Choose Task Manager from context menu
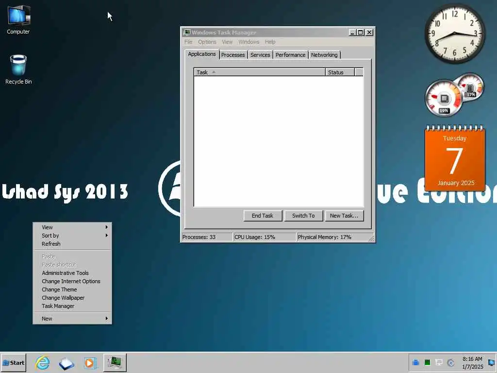This screenshot has height=373, width=497. pyautogui.click(x=72, y=306)
